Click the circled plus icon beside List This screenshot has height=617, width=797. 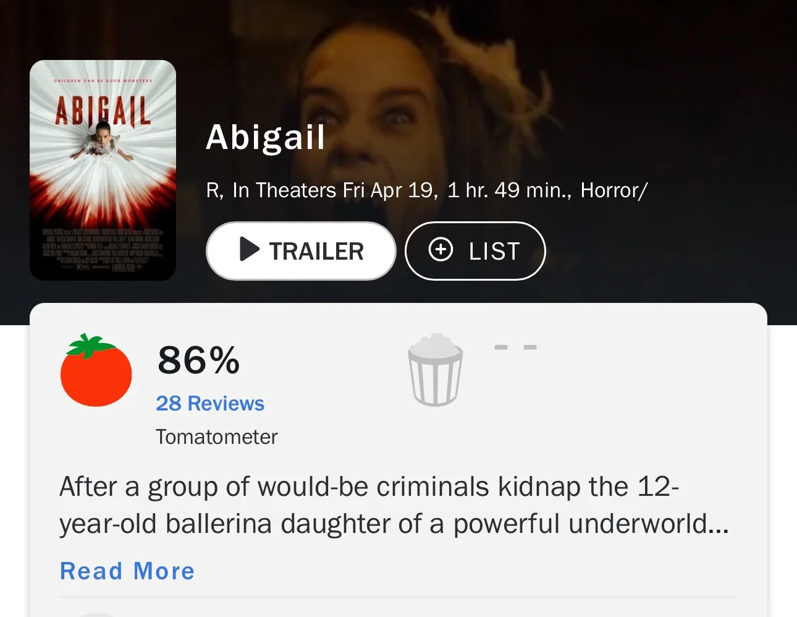pos(441,250)
